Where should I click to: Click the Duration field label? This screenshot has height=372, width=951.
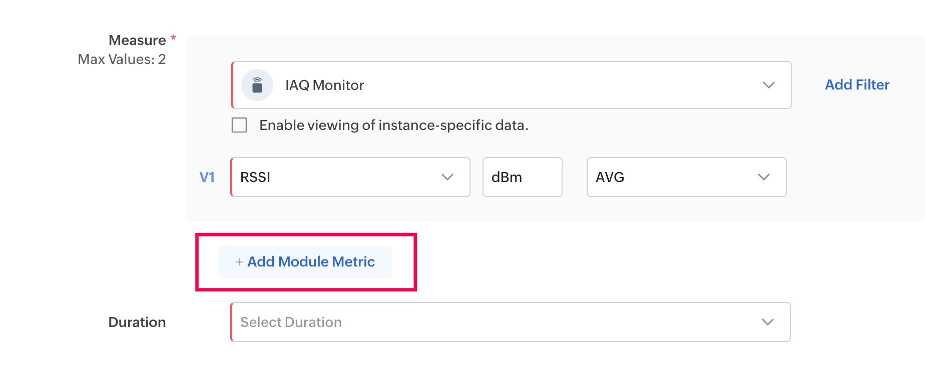[x=137, y=322]
